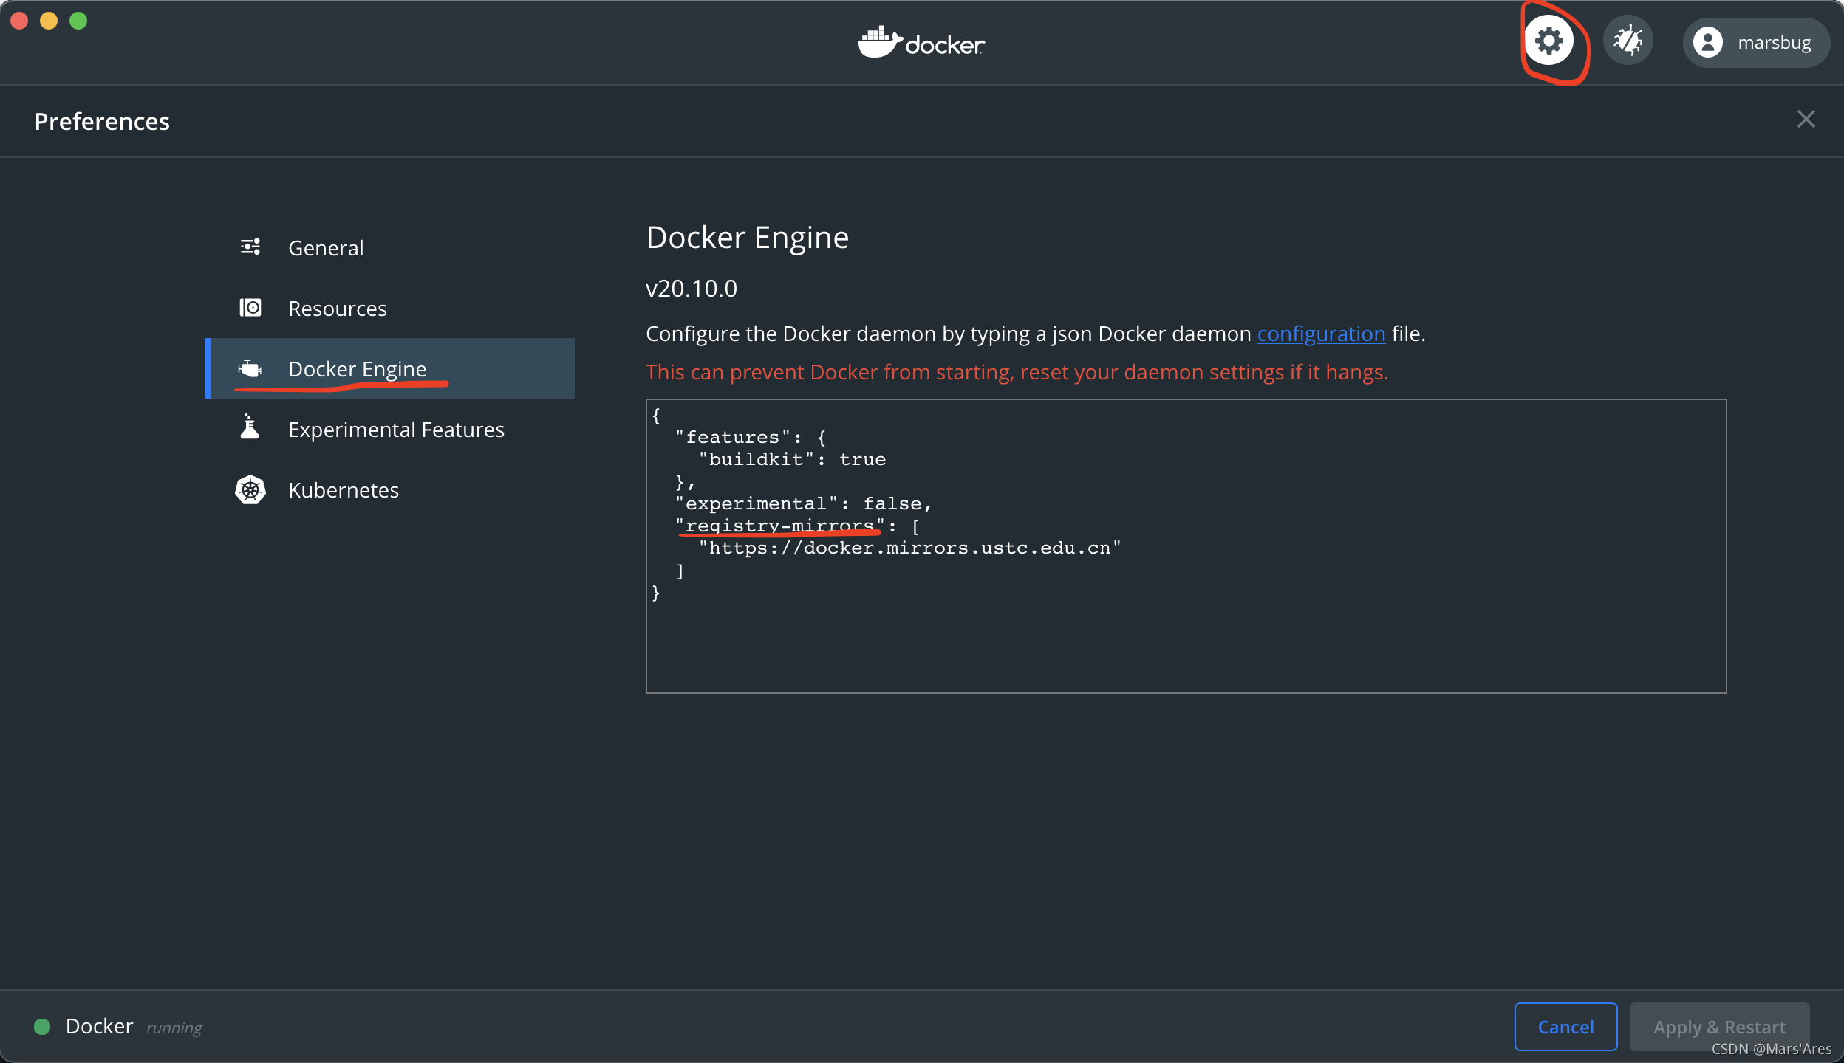This screenshot has width=1844, height=1063.
Task: Click the yellow macOS minimize button
Action: pos(49,21)
